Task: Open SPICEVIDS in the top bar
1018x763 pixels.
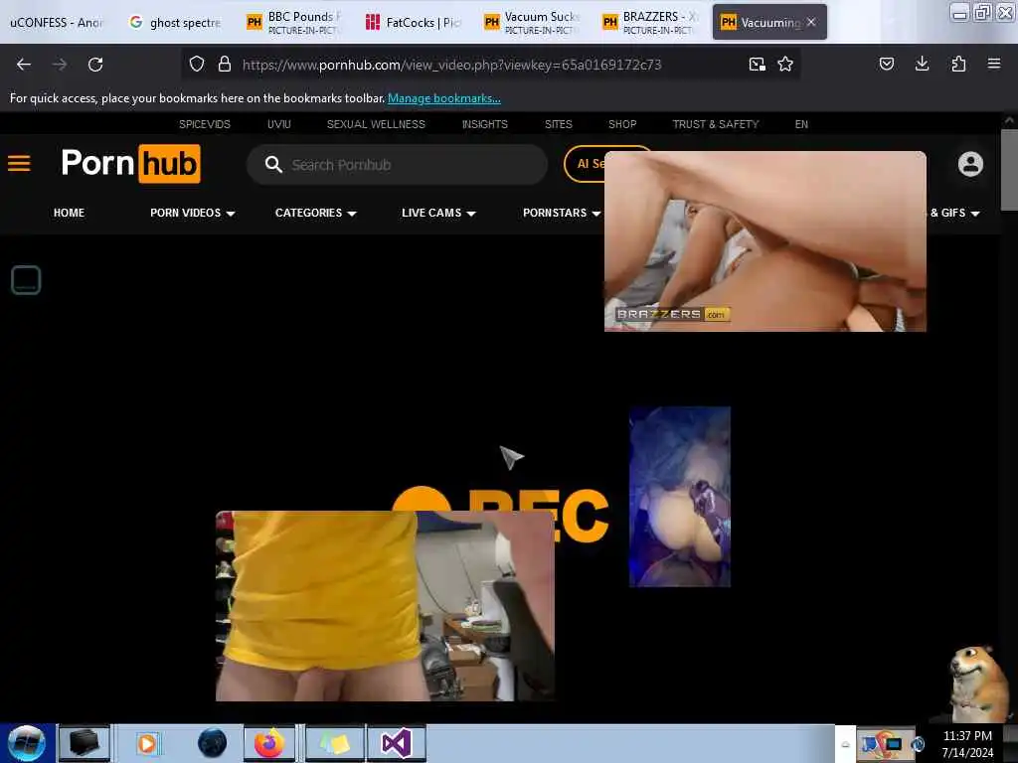Action: coord(205,124)
